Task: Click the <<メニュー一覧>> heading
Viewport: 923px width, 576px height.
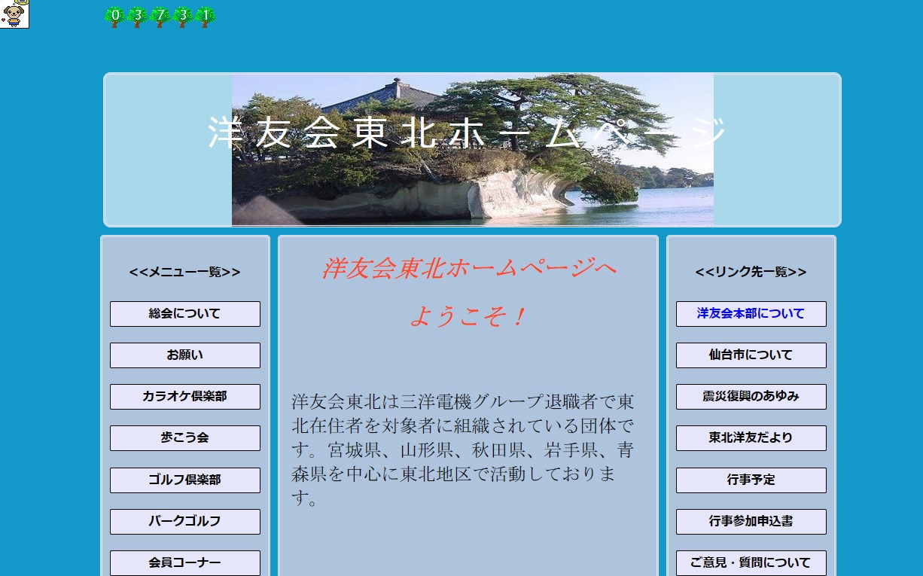Action: (x=185, y=273)
